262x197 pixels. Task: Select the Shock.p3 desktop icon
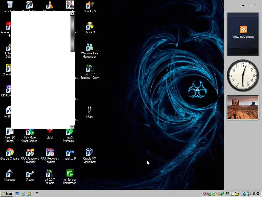pyautogui.click(x=90, y=7)
